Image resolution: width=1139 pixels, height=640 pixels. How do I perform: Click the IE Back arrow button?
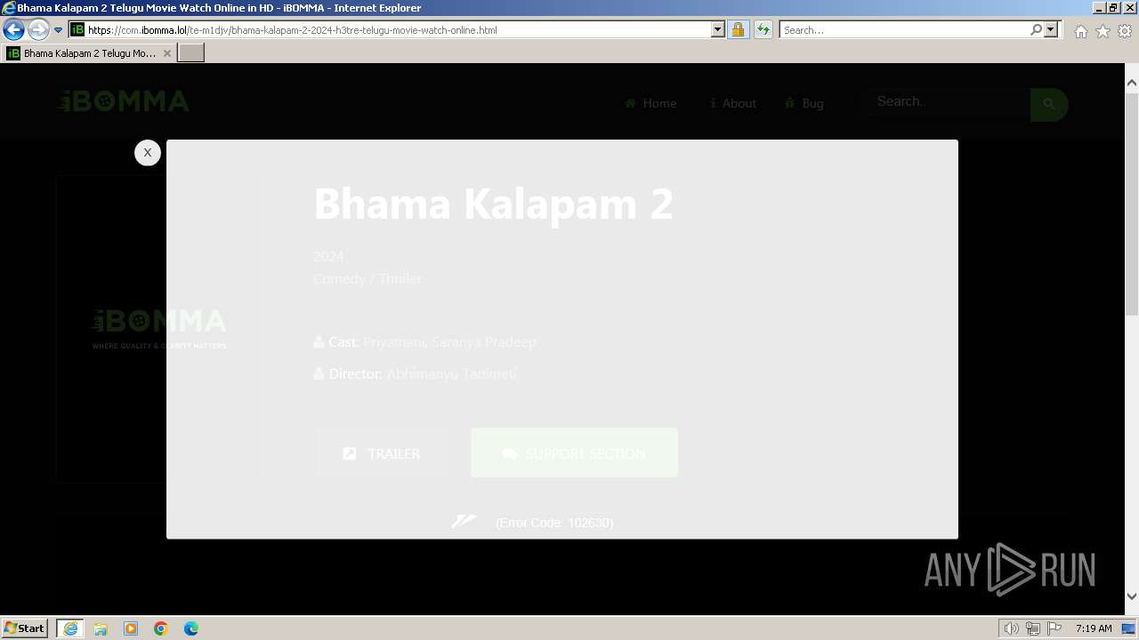pos(14,29)
